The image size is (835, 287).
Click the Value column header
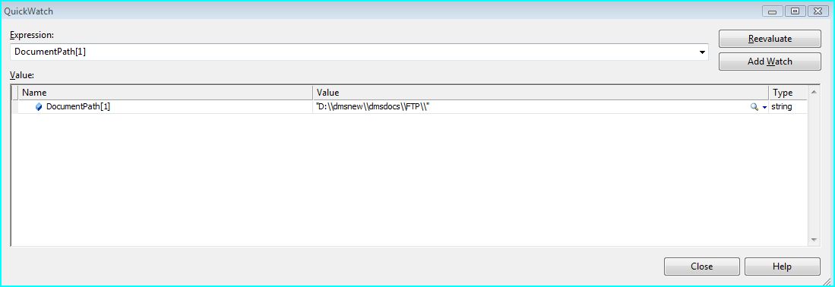(x=540, y=93)
